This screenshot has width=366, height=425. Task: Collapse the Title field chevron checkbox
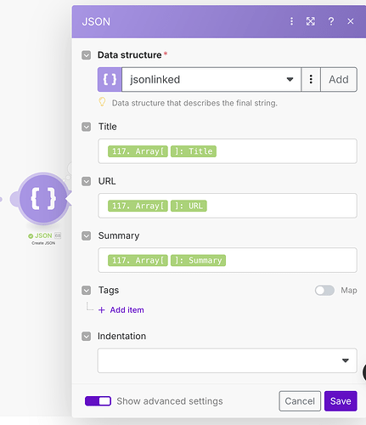point(87,127)
